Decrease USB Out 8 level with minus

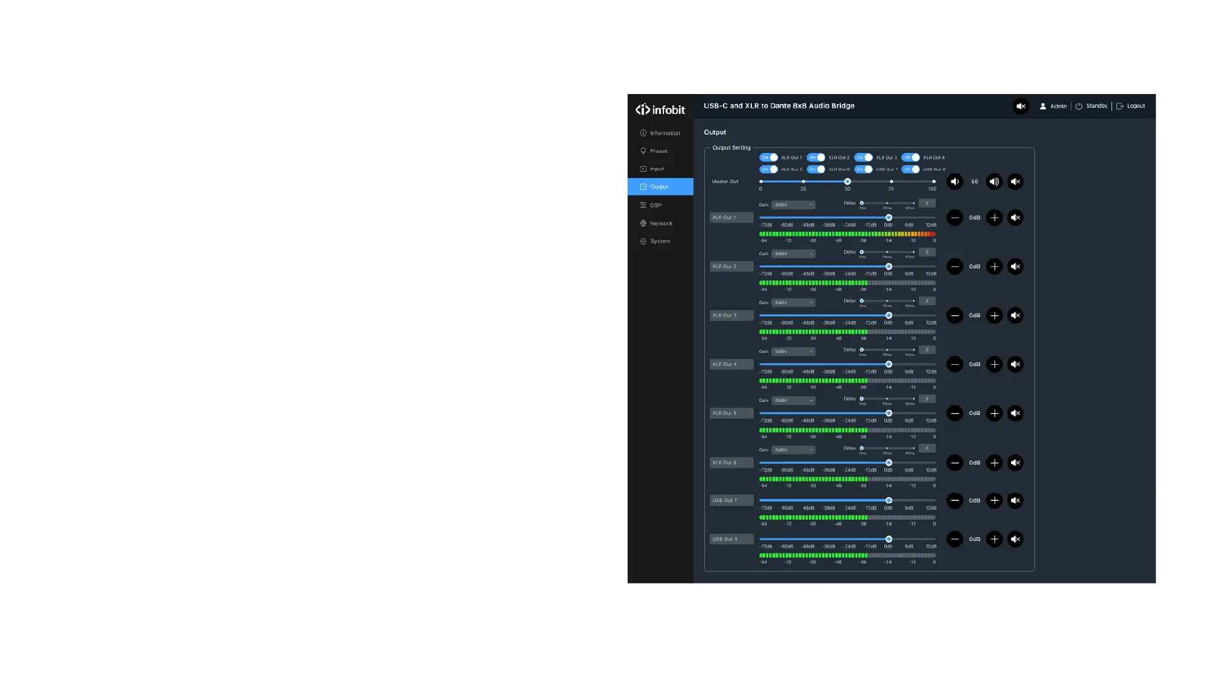point(955,539)
